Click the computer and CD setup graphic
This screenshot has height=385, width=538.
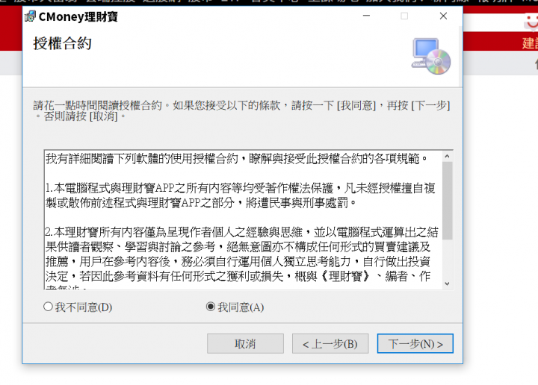[x=431, y=56]
